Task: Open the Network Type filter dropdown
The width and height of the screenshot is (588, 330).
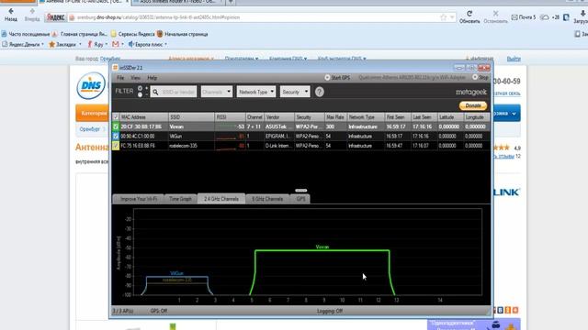Action: pos(255,92)
